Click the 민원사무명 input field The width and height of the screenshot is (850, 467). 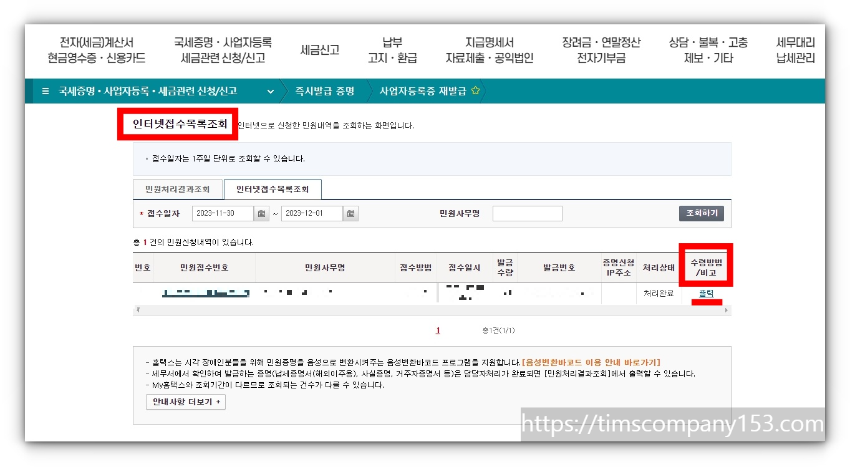pyautogui.click(x=527, y=213)
